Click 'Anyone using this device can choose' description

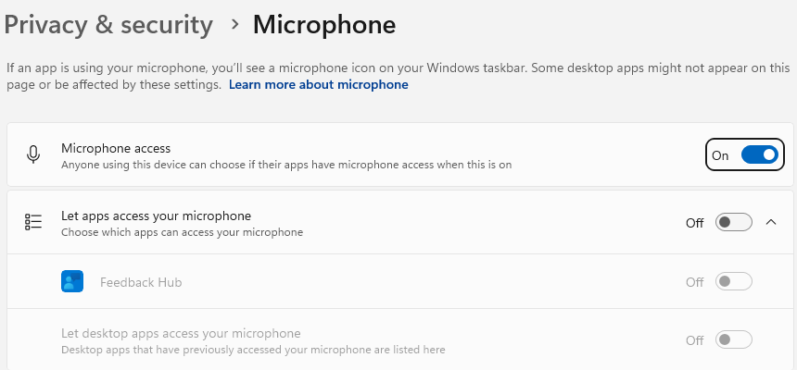[x=286, y=165]
